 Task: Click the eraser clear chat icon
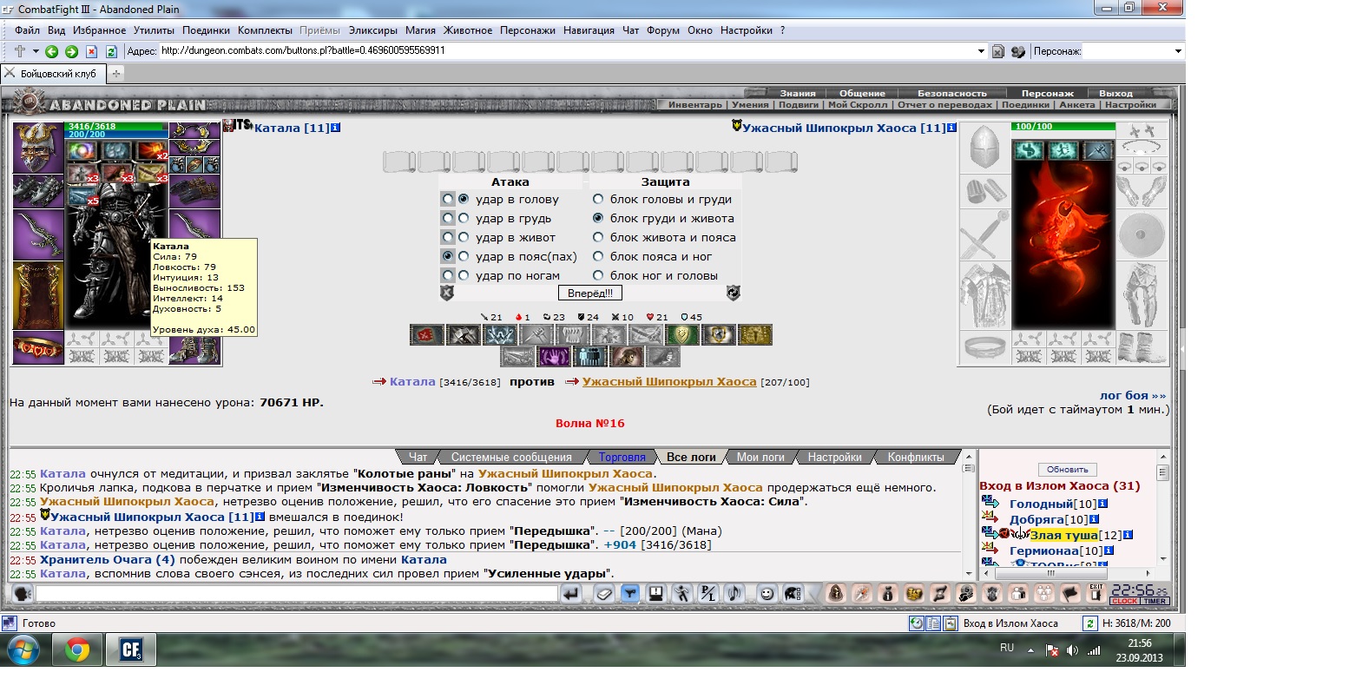click(x=605, y=594)
